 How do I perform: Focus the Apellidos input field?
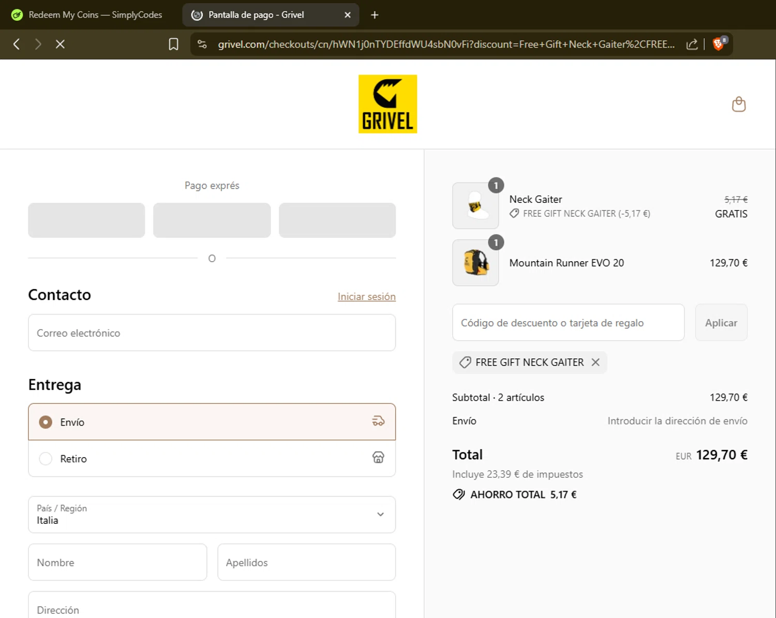coord(307,562)
